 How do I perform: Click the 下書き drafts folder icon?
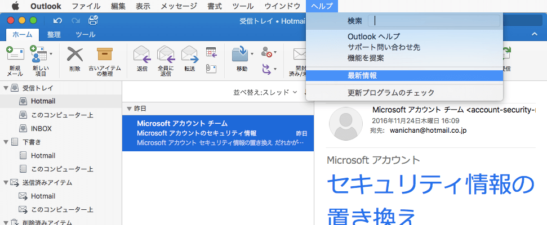click(x=15, y=142)
